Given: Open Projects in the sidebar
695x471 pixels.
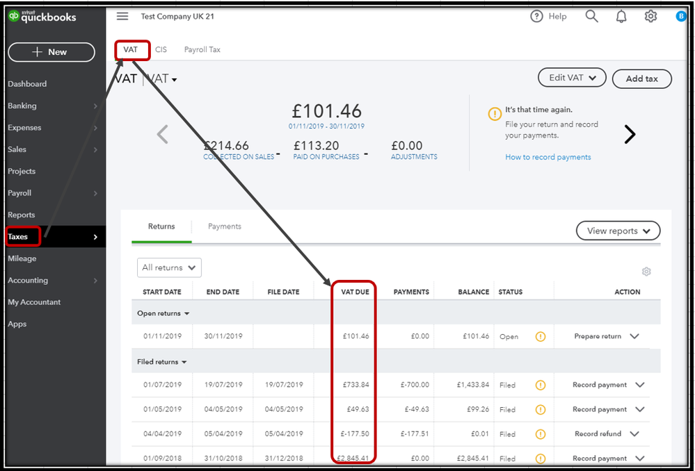Looking at the screenshot, I should coord(22,172).
